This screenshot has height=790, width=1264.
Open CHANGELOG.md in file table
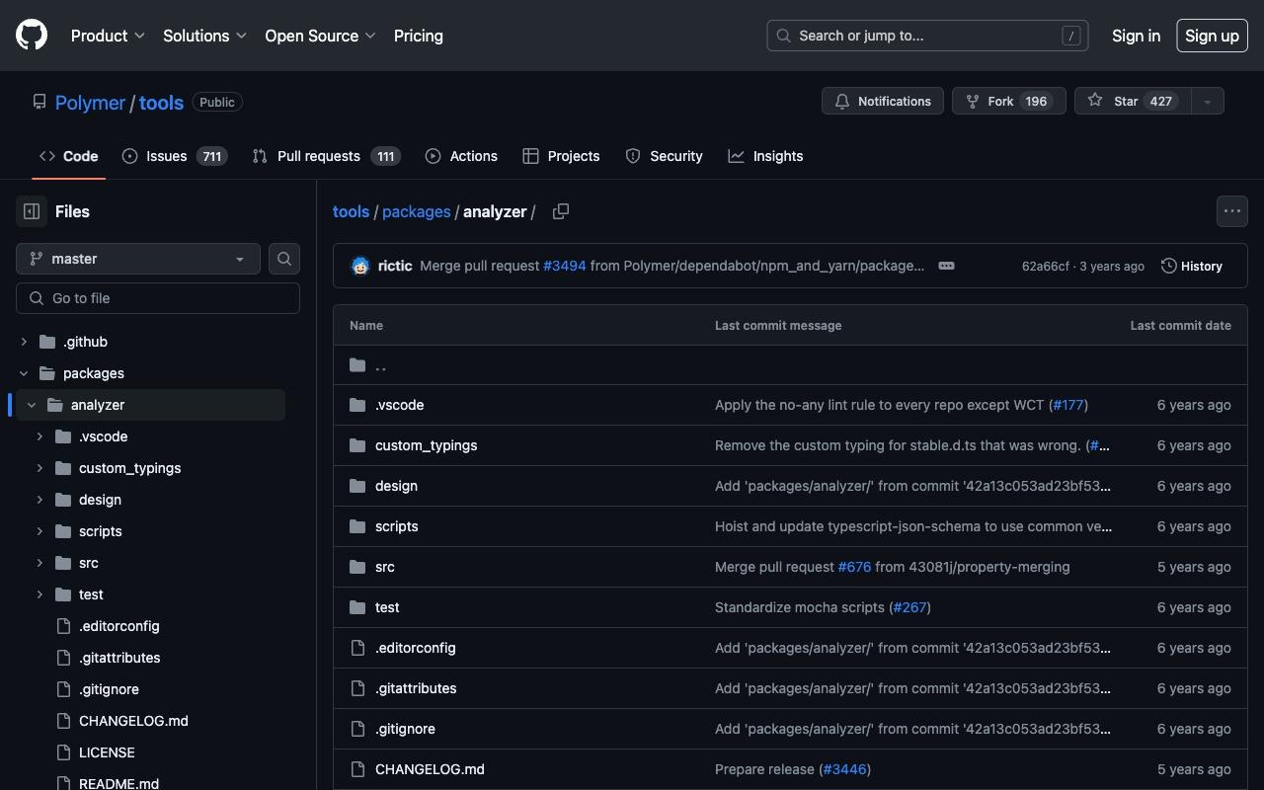[430, 769]
